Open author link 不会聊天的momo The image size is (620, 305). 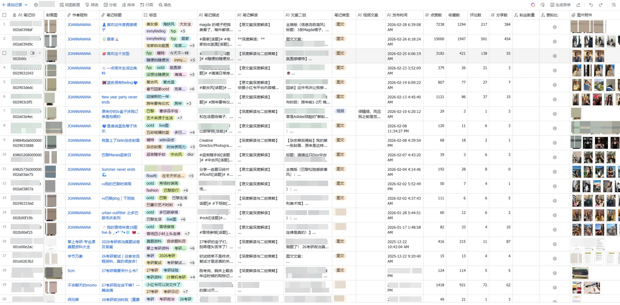click(82, 285)
